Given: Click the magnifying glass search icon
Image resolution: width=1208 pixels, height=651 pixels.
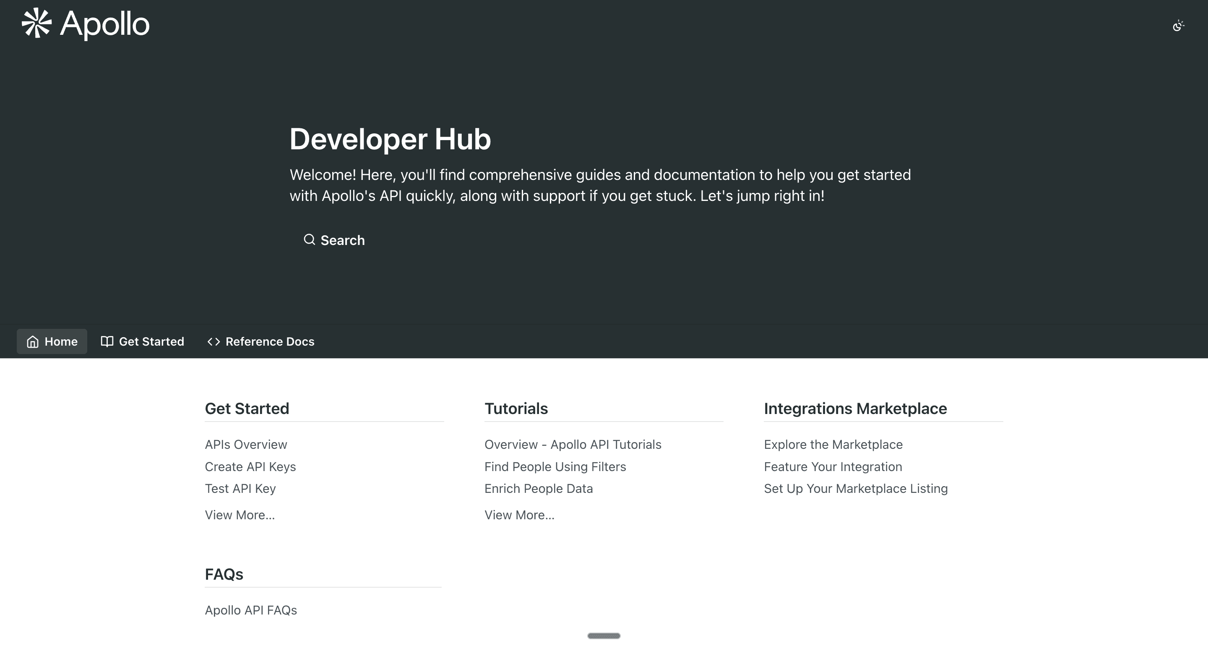Looking at the screenshot, I should (309, 240).
